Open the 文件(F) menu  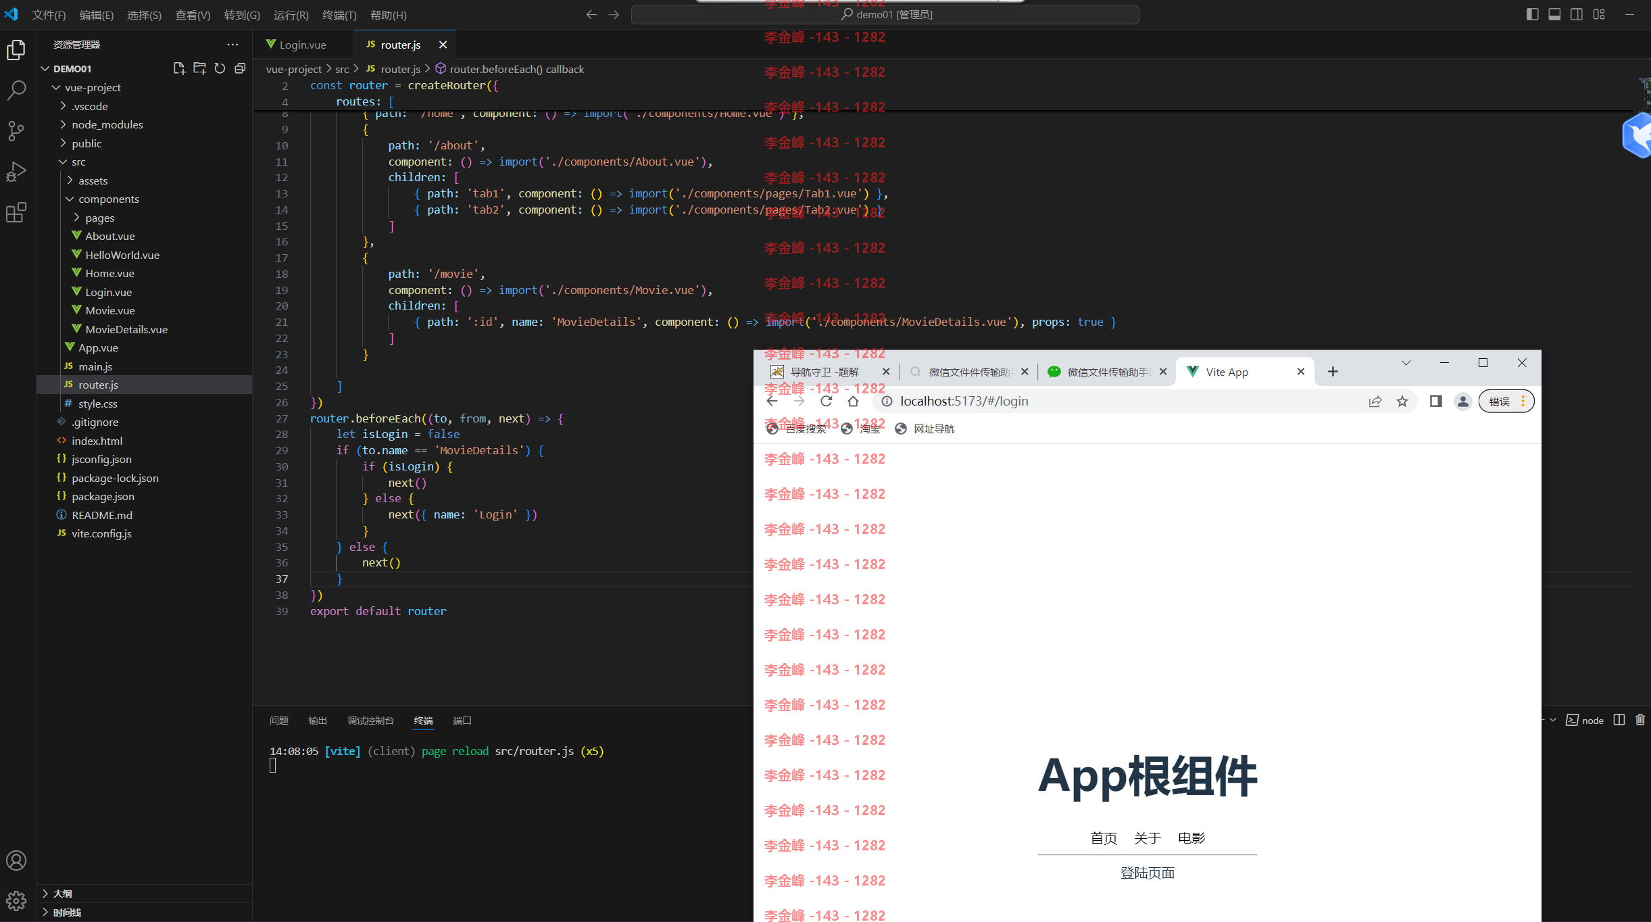coord(49,15)
